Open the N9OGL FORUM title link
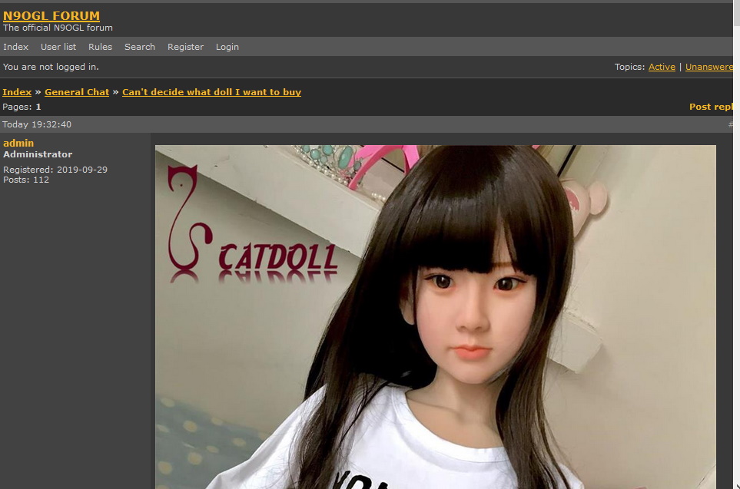Viewport: 740px width, 489px height. 51,15
